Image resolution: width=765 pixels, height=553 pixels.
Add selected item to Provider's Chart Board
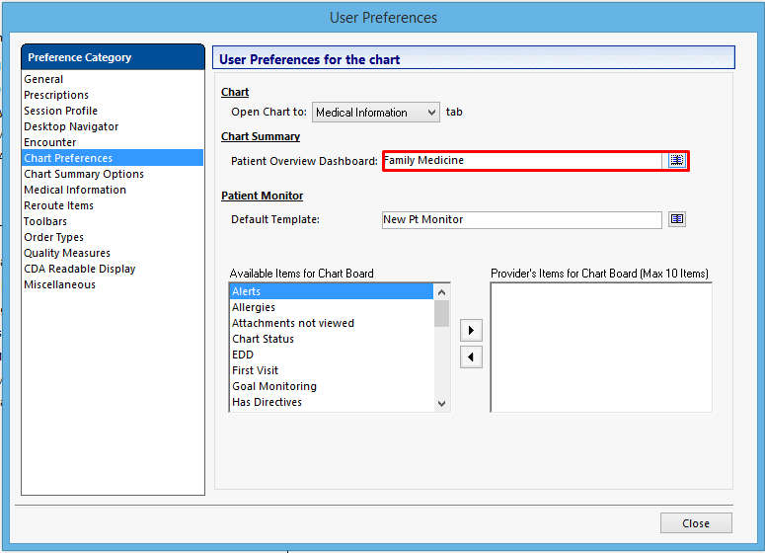coord(471,331)
